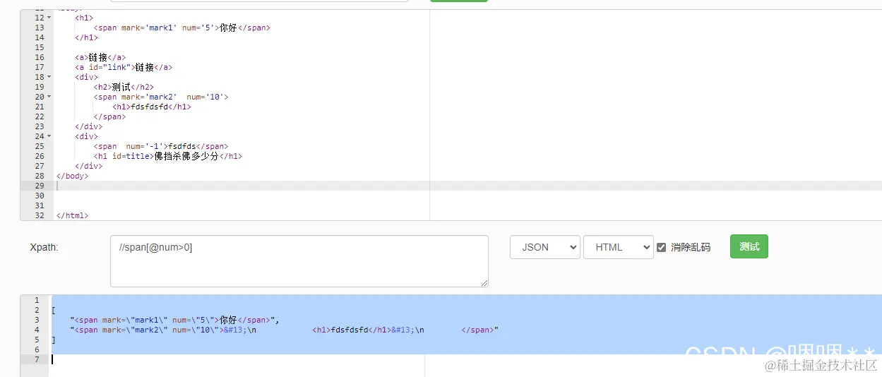The height and width of the screenshot is (377, 882).
Task: Click the closing body tag line
Action: [73, 176]
